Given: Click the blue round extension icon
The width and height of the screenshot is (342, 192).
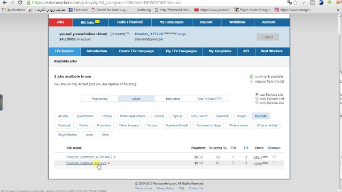Looking at the screenshot, I should [321, 3].
